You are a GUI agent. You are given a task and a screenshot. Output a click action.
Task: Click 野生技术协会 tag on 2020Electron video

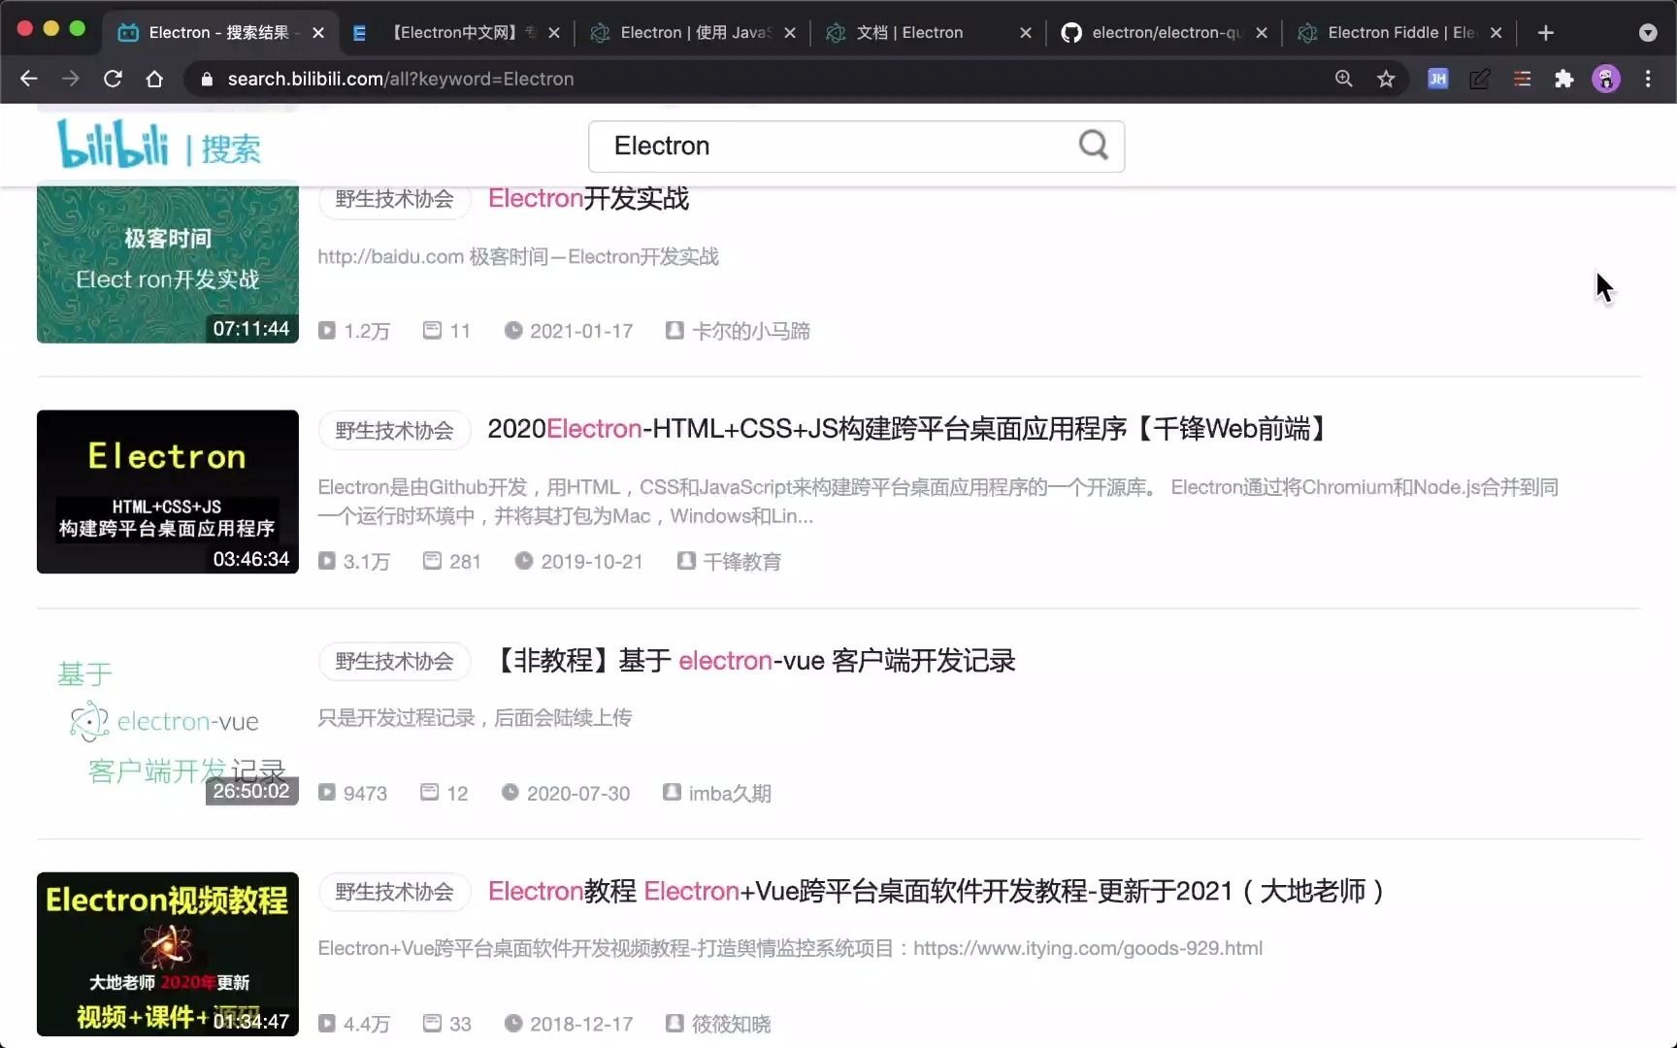pyautogui.click(x=394, y=430)
